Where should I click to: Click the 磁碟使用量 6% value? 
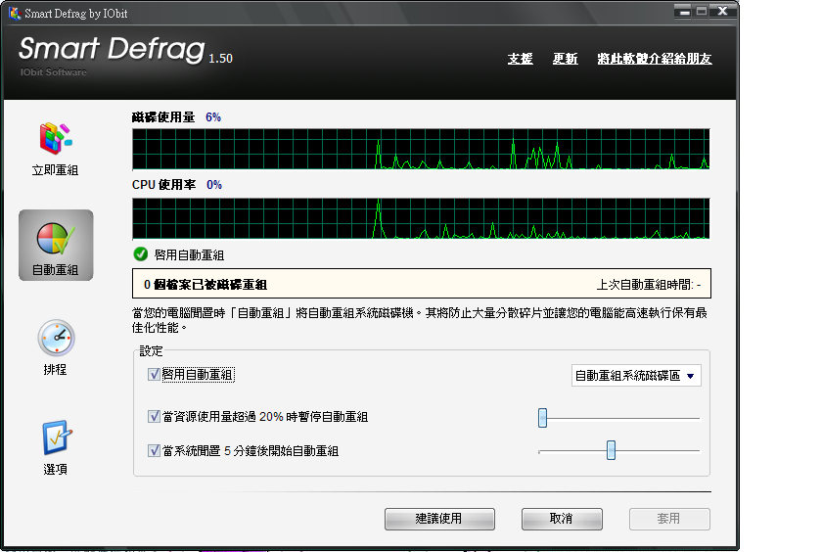213,116
